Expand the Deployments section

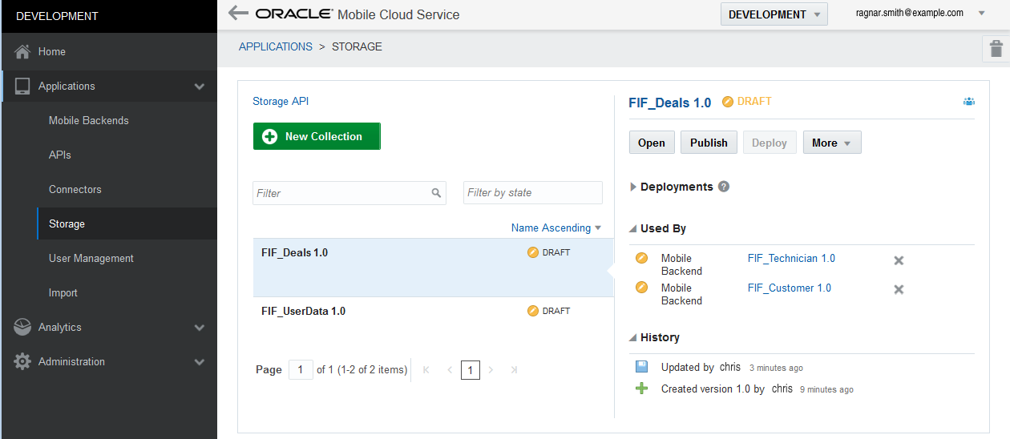(x=633, y=187)
